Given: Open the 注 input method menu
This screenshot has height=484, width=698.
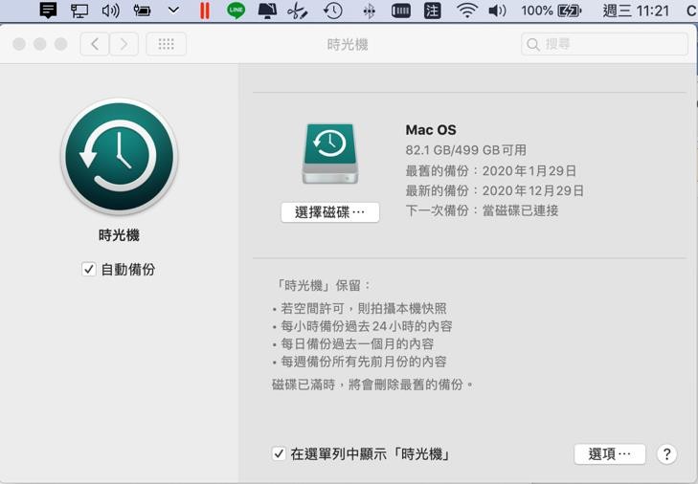Looking at the screenshot, I should (x=433, y=11).
